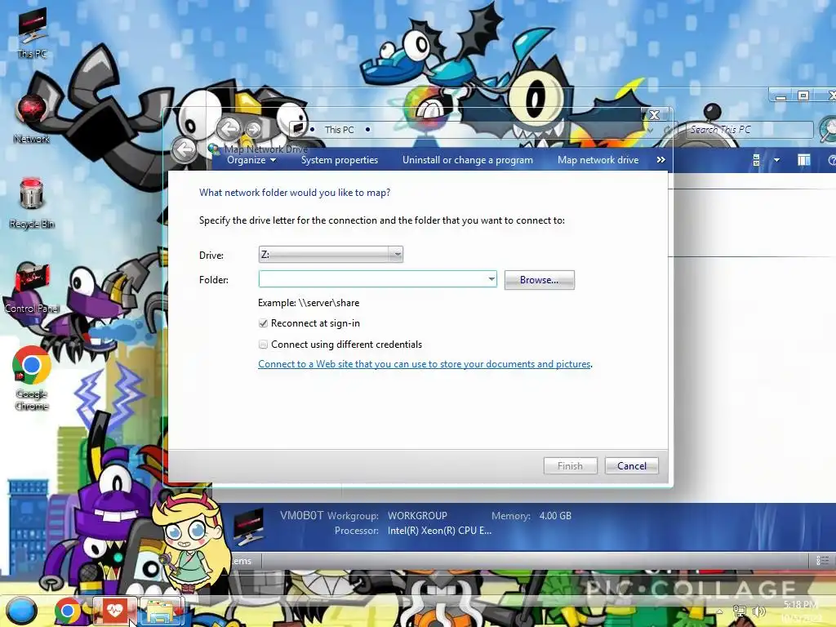836x627 pixels.
Task: Click System properties in the toolbar
Action: [339, 160]
